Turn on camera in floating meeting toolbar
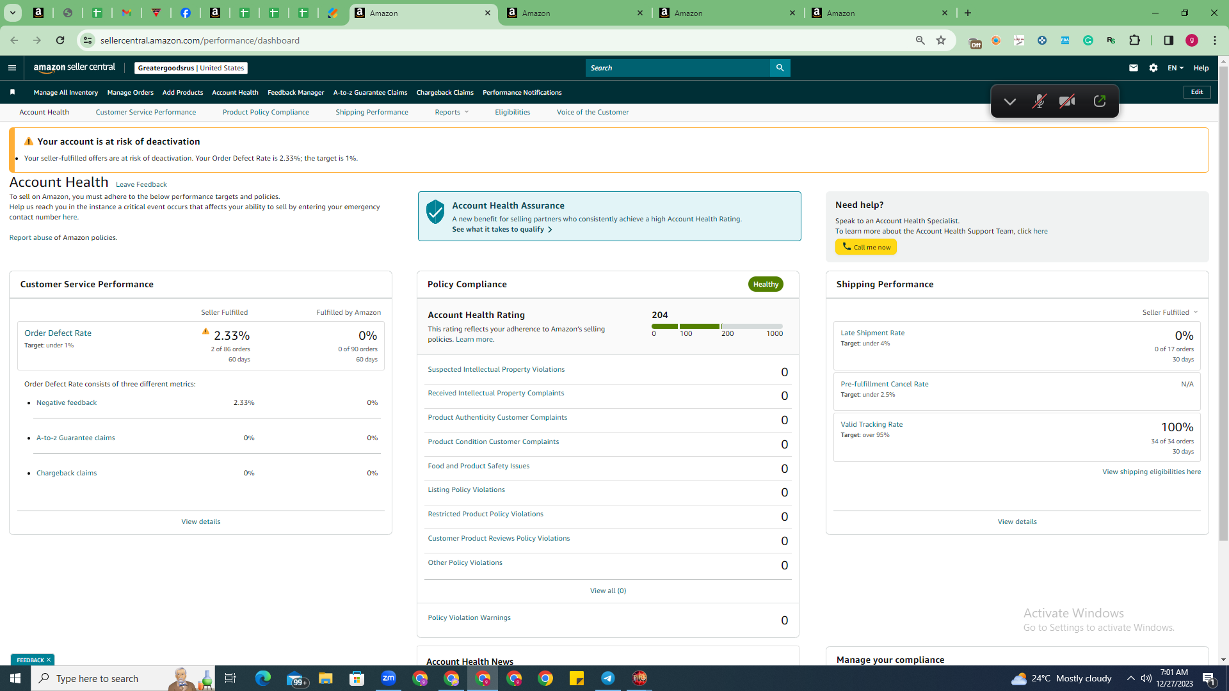This screenshot has width=1229, height=691. (1067, 101)
